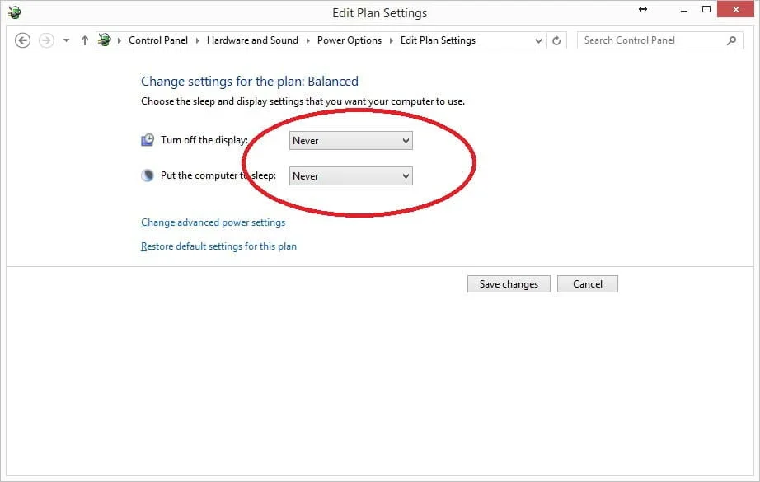Expand the address bar history arrow
This screenshot has width=760, height=482.
coord(538,40)
